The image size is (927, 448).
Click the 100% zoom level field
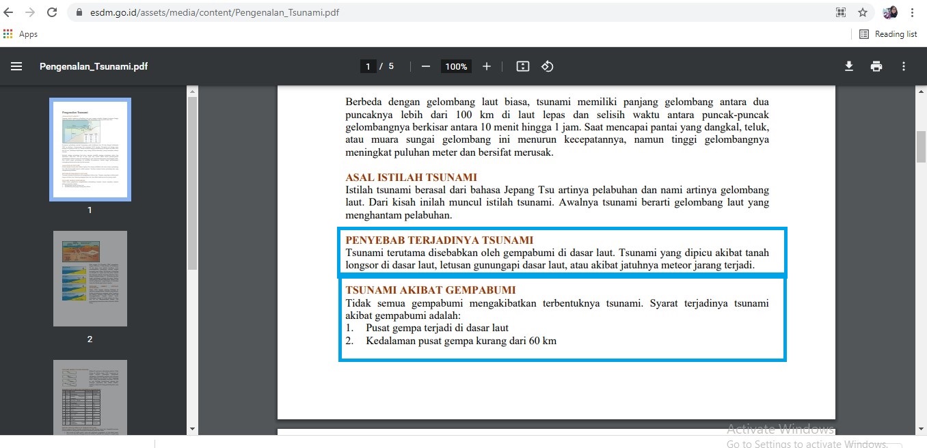click(456, 66)
